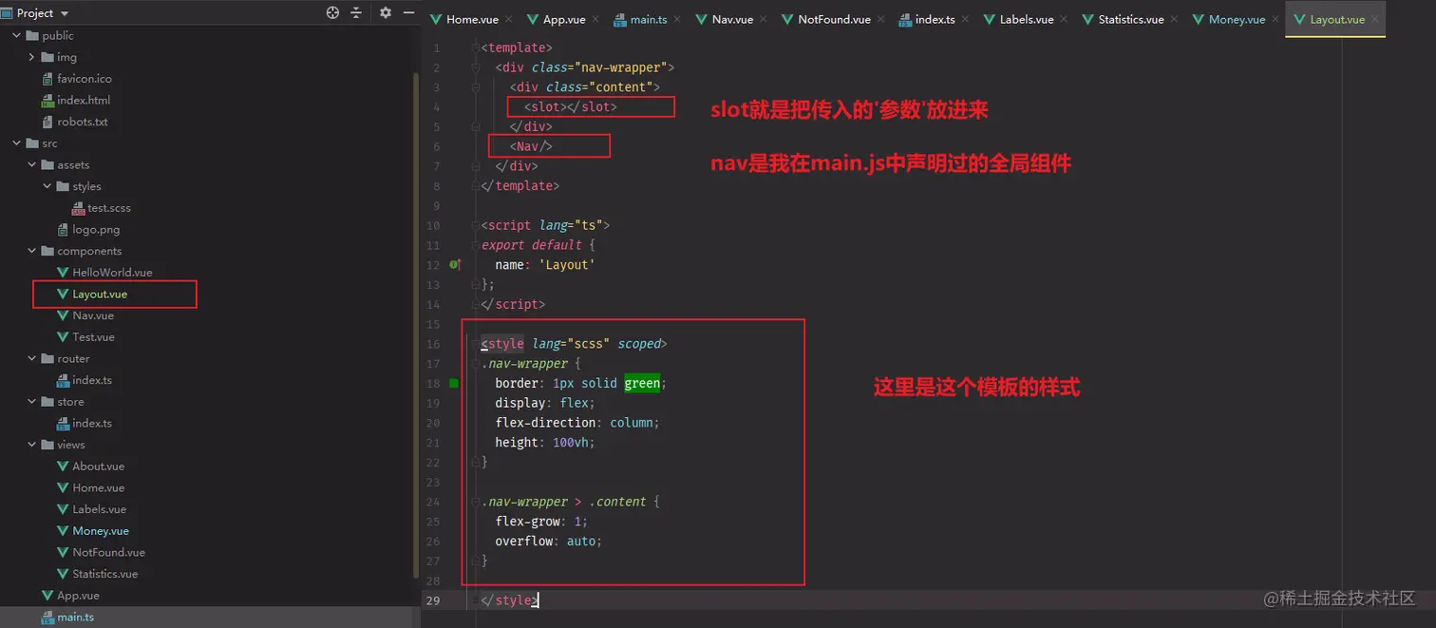
Task: Select Layout.vue in the project tree
Action: coord(100,295)
